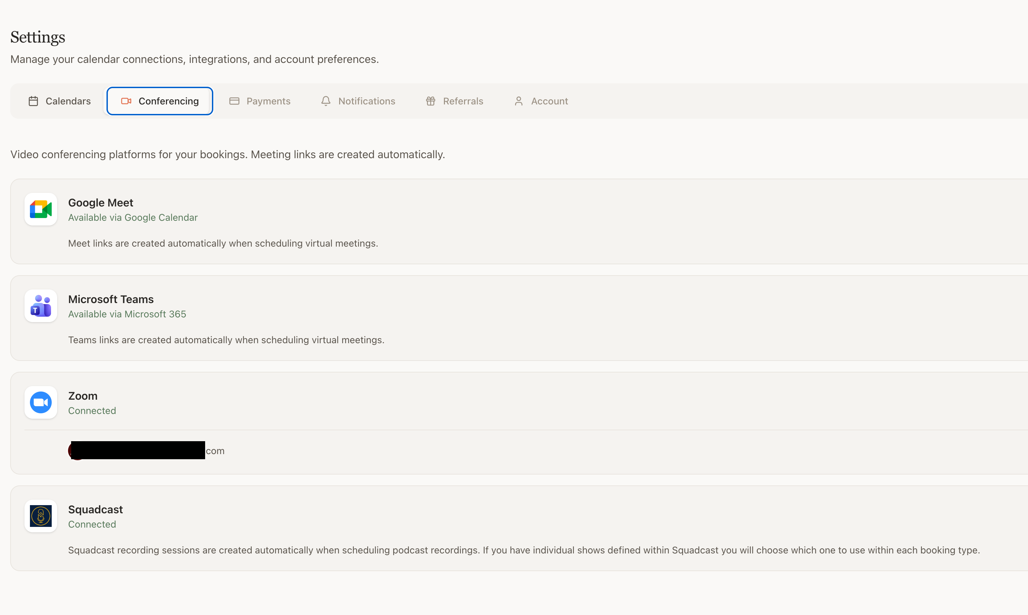Screen dimensions: 1028x615
Task: Click the Available via Microsoft 365 link
Action: pyautogui.click(x=127, y=314)
